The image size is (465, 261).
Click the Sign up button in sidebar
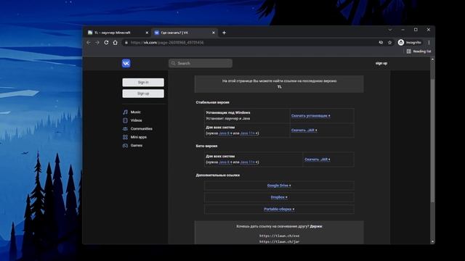point(143,94)
